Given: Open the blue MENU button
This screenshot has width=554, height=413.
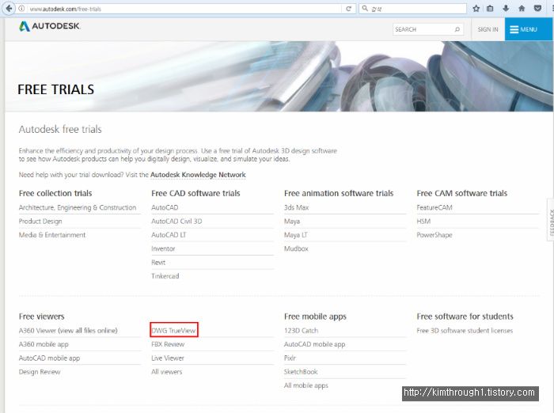Looking at the screenshot, I should click(528, 29).
